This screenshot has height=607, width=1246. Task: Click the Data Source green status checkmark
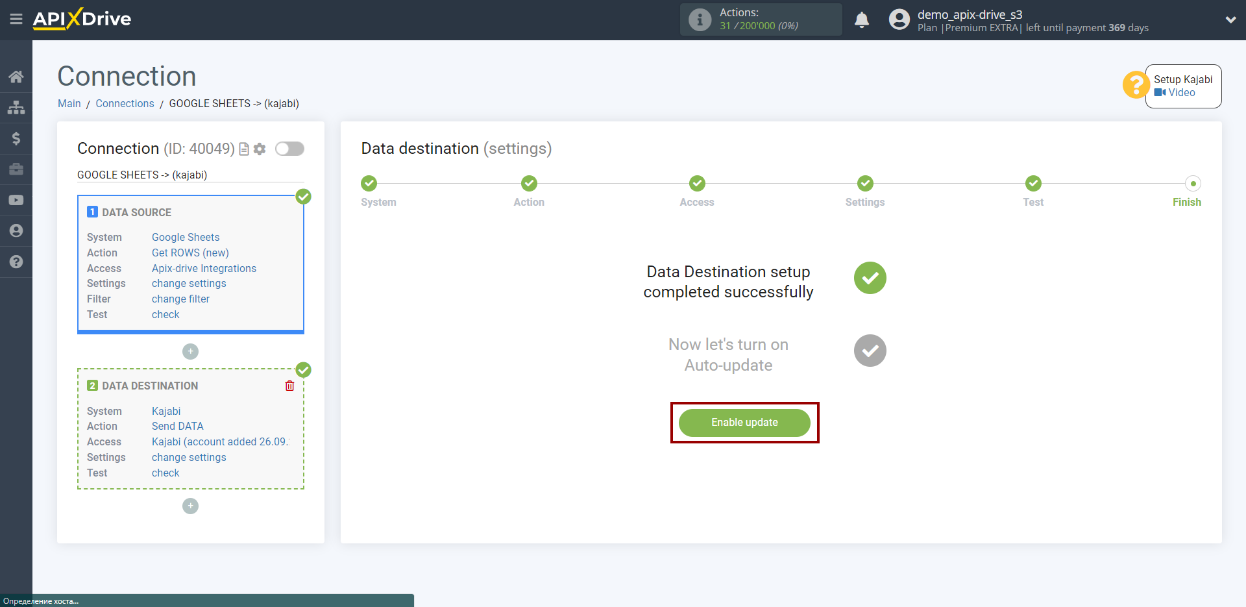point(303,197)
